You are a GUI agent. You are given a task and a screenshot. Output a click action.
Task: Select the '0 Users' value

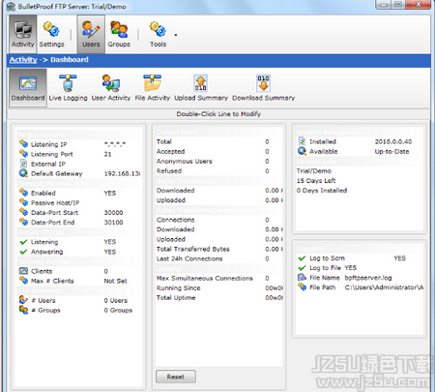click(116, 300)
